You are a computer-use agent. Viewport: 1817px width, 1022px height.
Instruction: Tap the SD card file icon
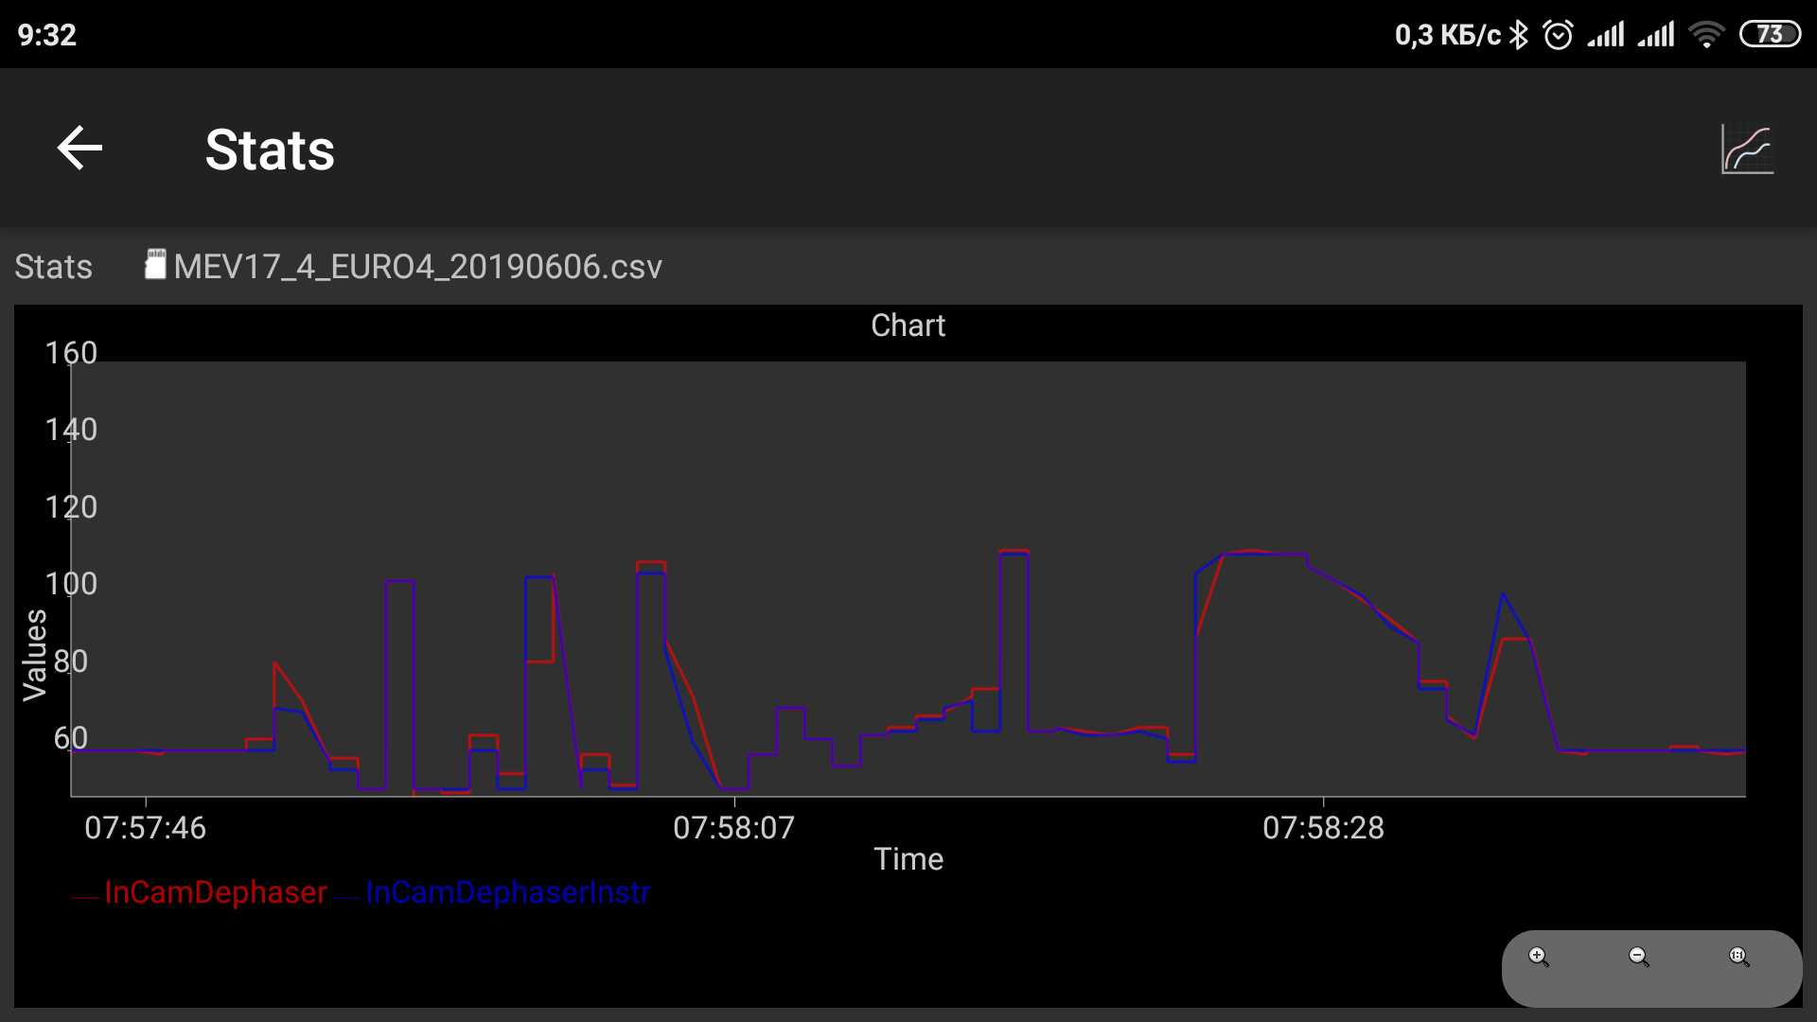[x=155, y=265]
